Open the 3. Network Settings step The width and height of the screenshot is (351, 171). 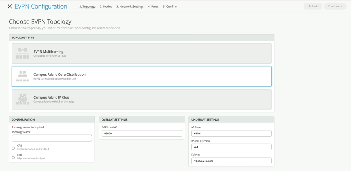pos(130,6)
